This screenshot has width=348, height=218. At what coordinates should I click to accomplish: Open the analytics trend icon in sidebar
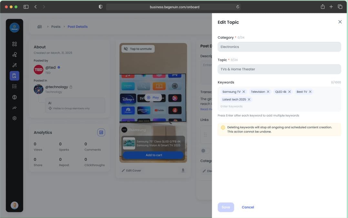15,108
